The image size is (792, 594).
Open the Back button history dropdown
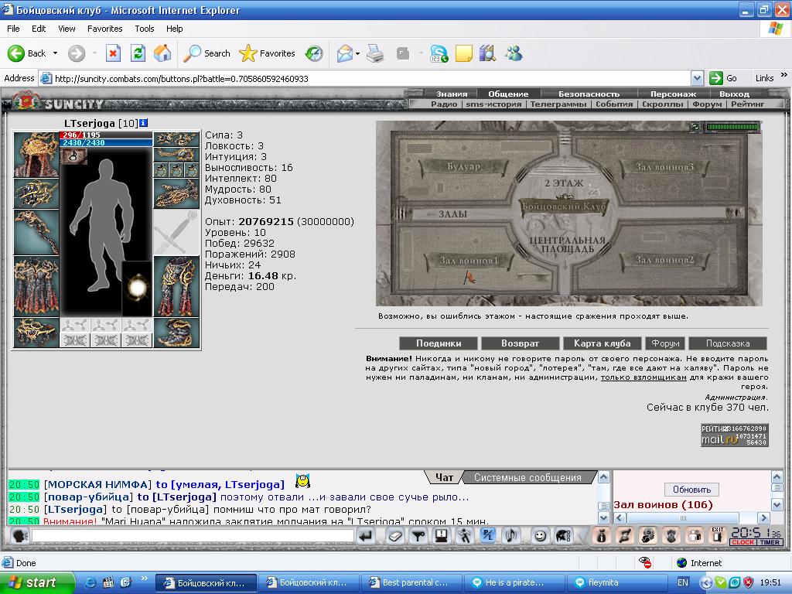[55, 53]
